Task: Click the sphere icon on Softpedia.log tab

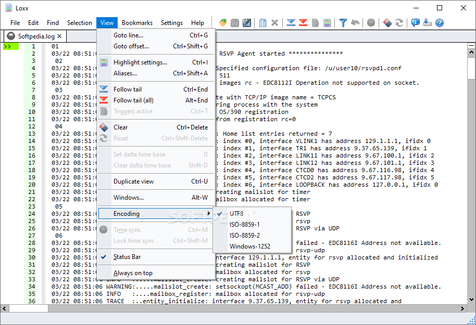Action: pos(11,36)
